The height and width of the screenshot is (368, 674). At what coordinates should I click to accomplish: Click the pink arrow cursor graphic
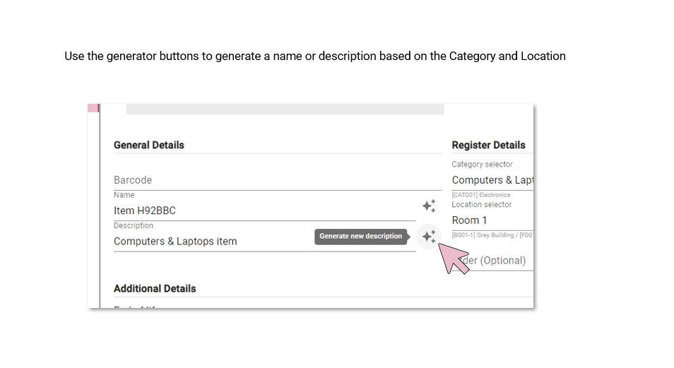pyautogui.click(x=453, y=258)
